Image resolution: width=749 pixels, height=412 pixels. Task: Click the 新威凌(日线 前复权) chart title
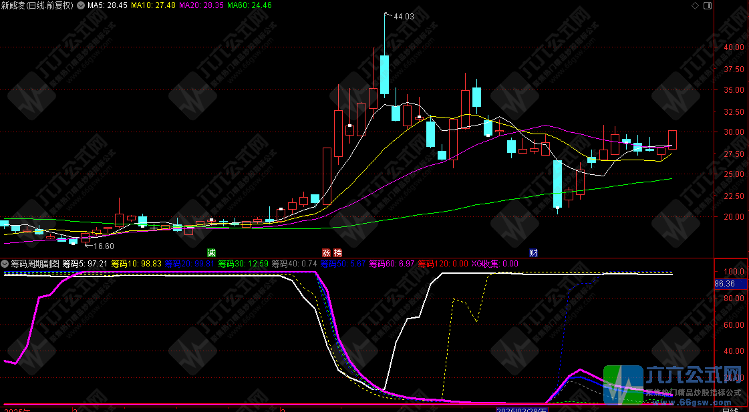38,5
